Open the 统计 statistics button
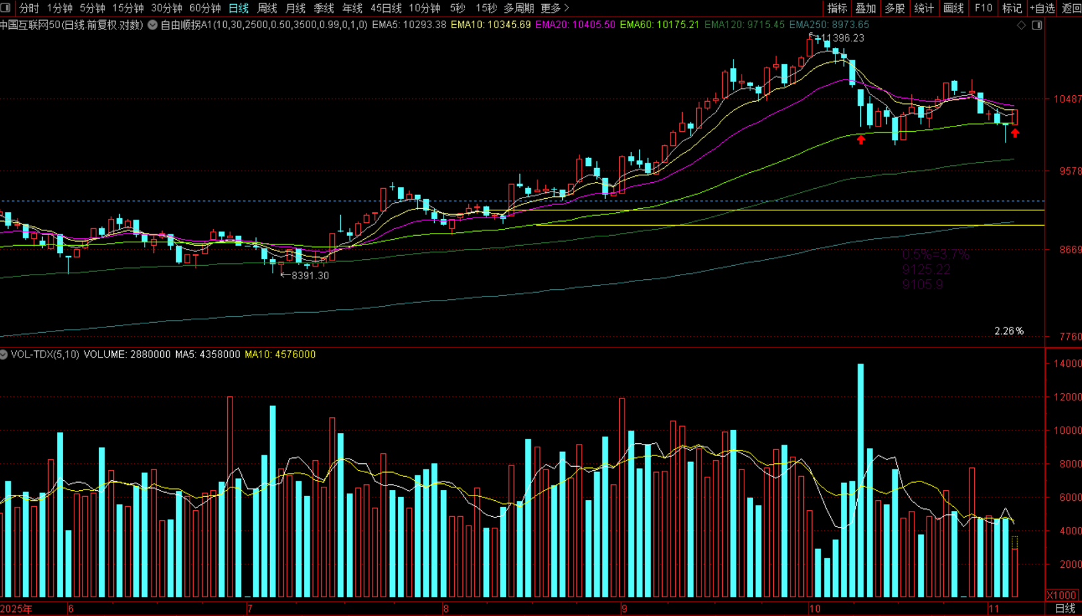Image resolution: width=1082 pixels, height=616 pixels. tap(924, 8)
